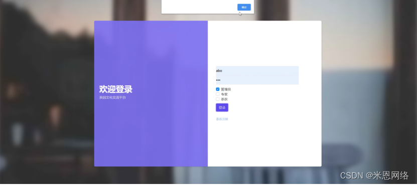
Task: Open the 茶农注册 registration link
Action: [x=222, y=119]
